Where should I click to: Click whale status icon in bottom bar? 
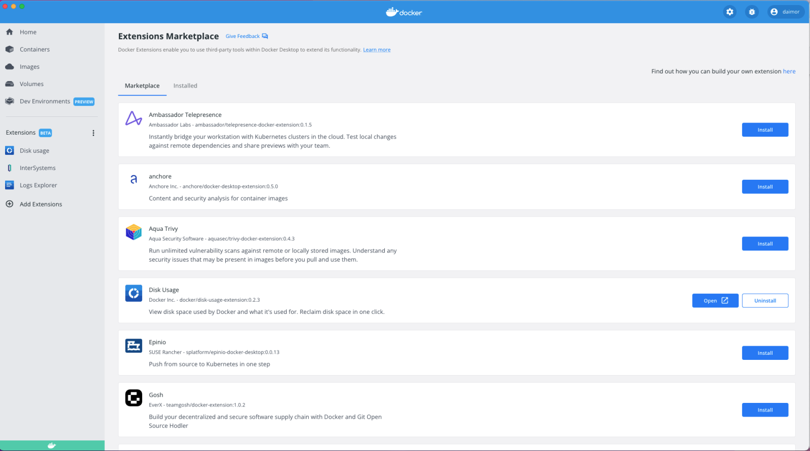coord(52,445)
